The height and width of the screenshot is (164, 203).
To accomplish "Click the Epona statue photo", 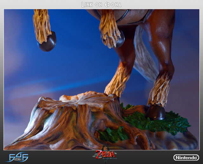I will (101, 80).
